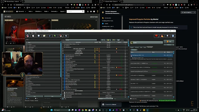Image resolution: width=199 pixels, height=112 pixels.
Task: Click the notification bell on Nexus Mods
Action: (x=91, y=11)
